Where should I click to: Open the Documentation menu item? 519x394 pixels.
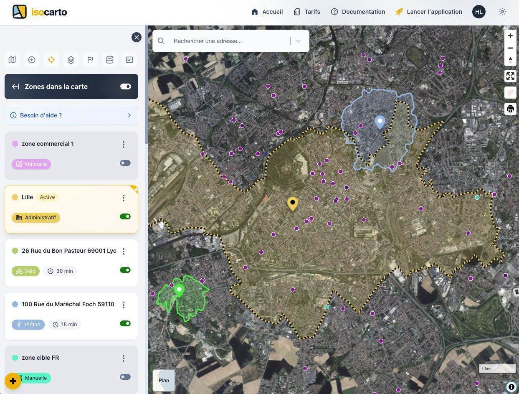coord(358,12)
